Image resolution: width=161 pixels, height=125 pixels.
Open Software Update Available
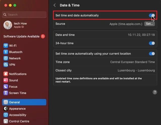24,36
